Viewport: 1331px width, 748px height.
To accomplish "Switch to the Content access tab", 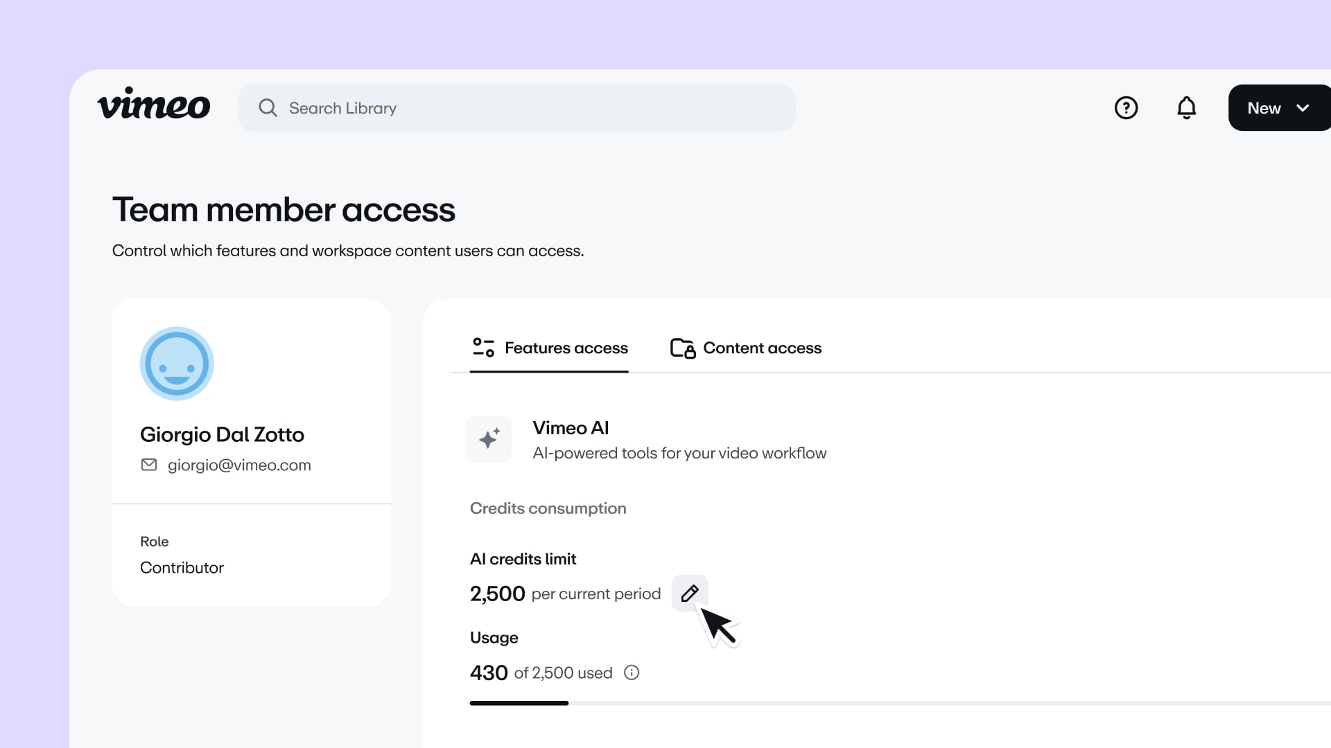I will [745, 348].
